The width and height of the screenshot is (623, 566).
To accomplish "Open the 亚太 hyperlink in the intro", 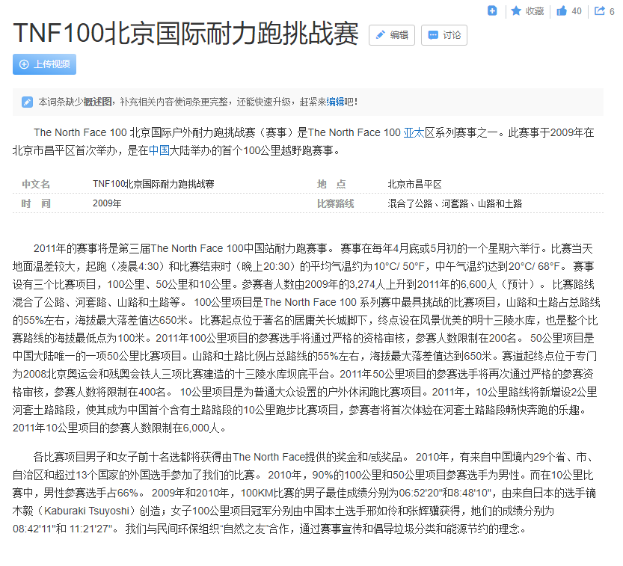I will [414, 132].
